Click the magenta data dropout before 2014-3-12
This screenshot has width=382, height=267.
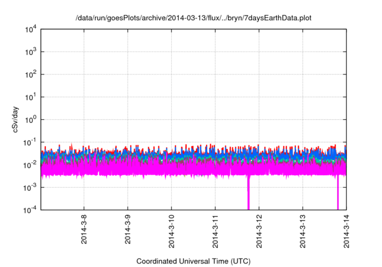coord(248,192)
